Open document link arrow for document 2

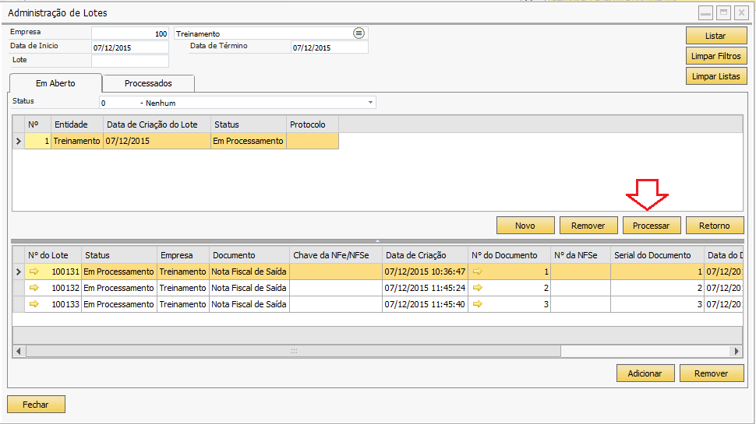(477, 288)
